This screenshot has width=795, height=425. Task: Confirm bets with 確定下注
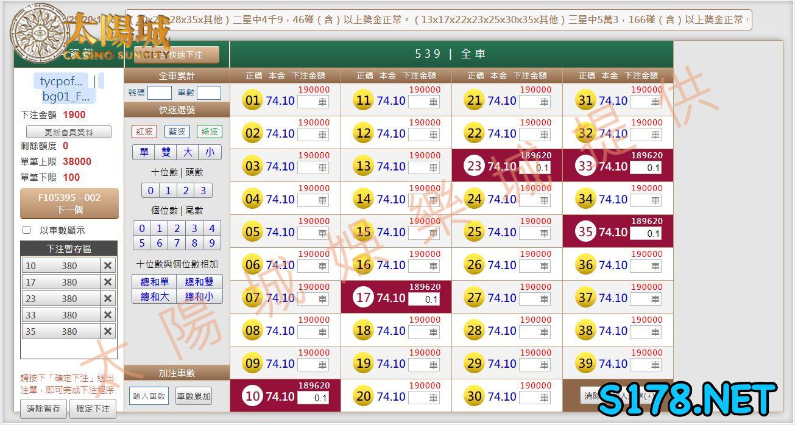pos(93,409)
